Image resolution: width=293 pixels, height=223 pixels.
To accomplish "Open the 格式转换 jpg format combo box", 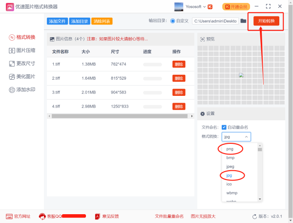I will pos(236,137).
